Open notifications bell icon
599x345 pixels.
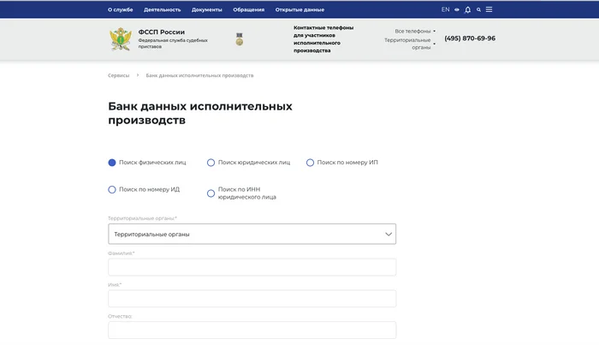click(x=467, y=10)
